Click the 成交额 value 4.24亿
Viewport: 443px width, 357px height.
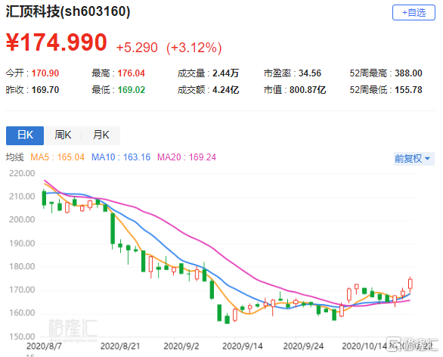(x=226, y=90)
